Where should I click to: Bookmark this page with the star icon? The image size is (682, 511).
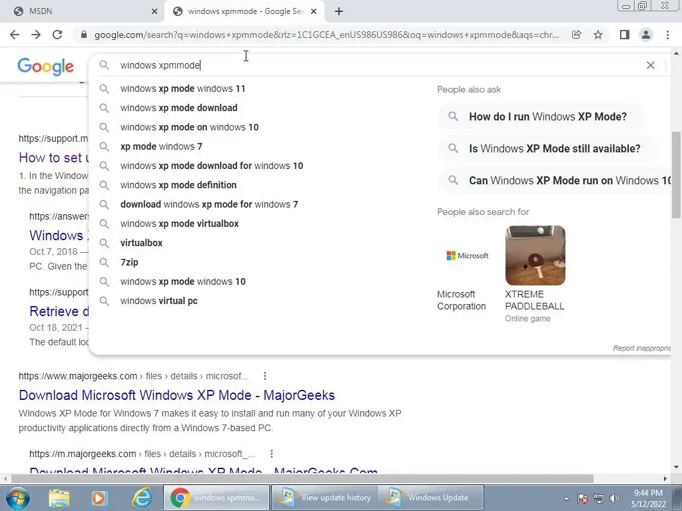(598, 35)
